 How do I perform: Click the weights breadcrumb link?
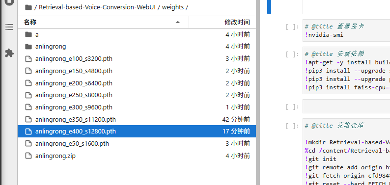[172, 7]
